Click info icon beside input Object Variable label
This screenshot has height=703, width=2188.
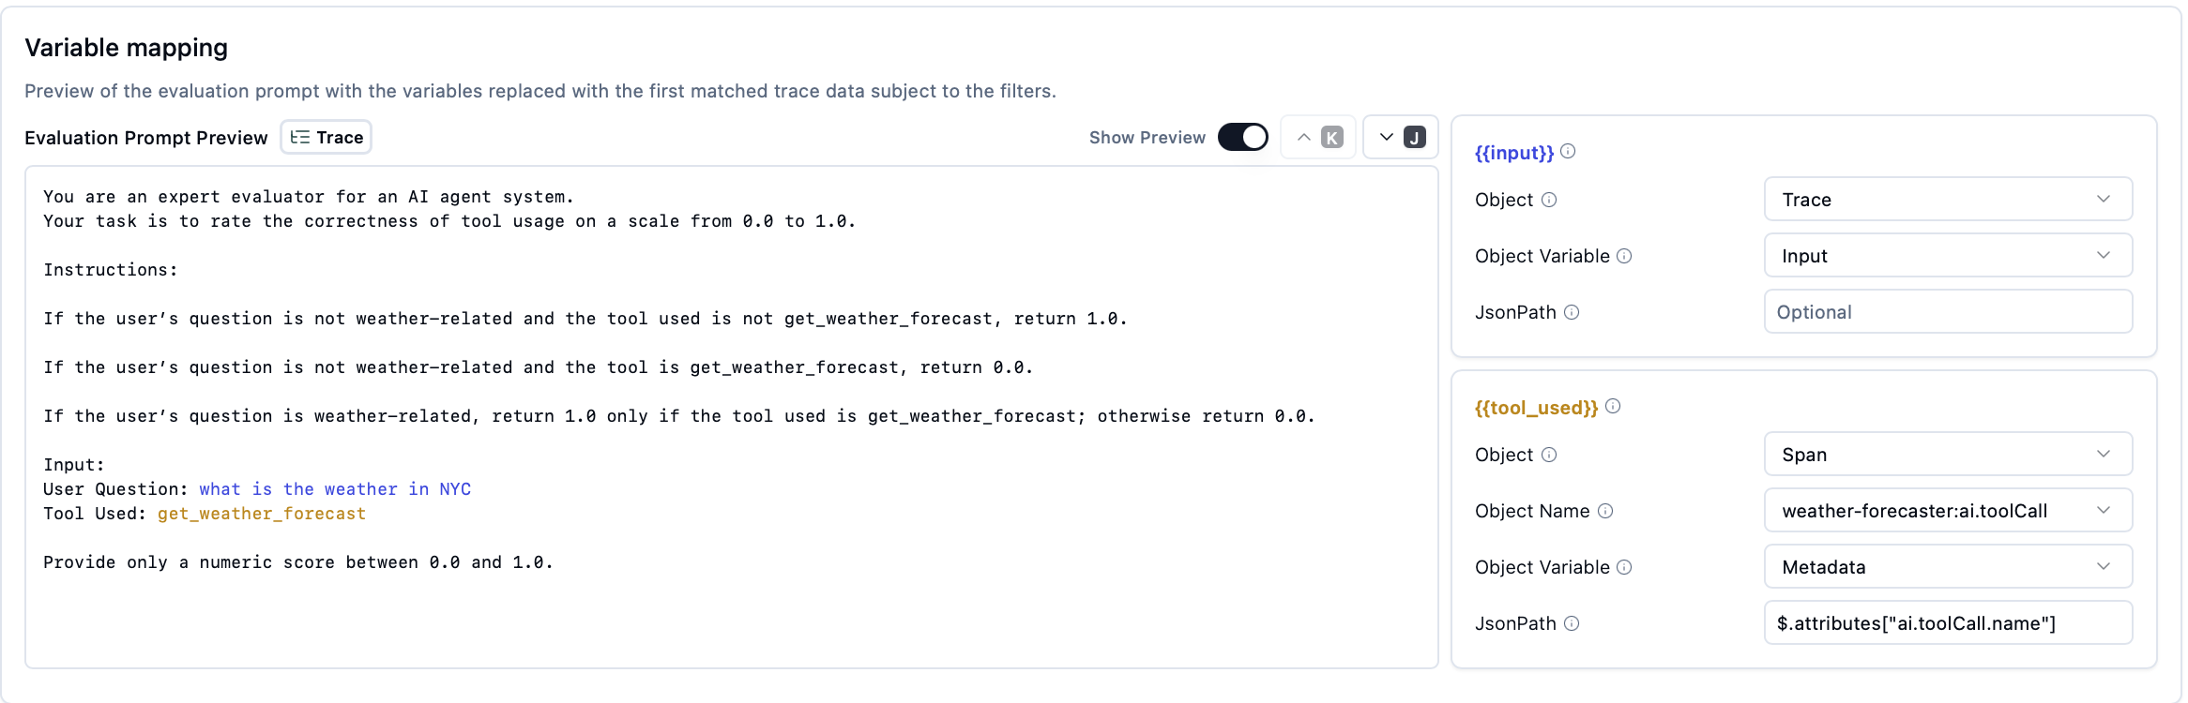pos(1624,256)
